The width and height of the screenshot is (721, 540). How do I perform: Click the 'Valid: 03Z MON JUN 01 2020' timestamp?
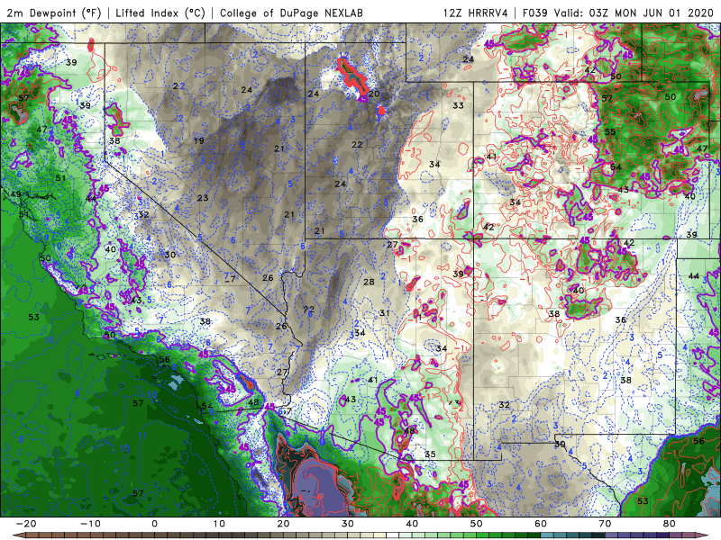coord(634,13)
